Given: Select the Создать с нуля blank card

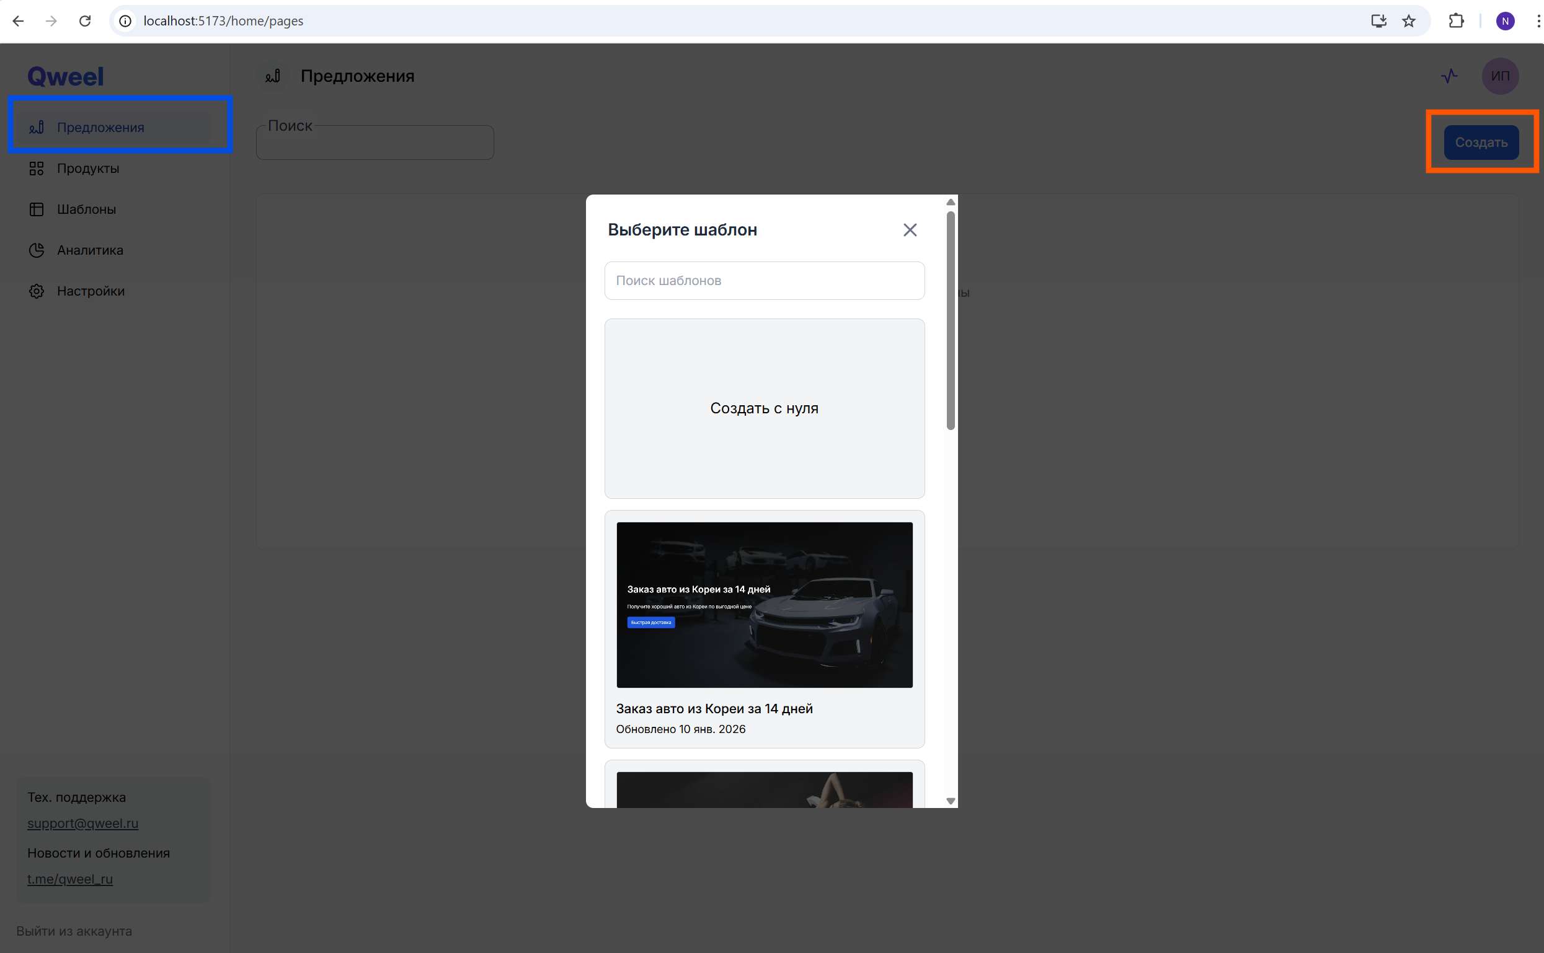Looking at the screenshot, I should [764, 408].
